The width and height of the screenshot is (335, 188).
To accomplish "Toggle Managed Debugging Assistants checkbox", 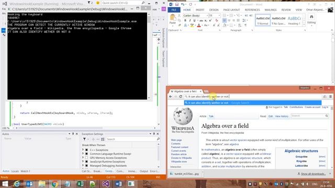I will click(86, 166).
